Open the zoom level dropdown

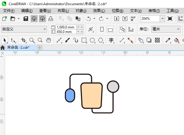(163, 19)
